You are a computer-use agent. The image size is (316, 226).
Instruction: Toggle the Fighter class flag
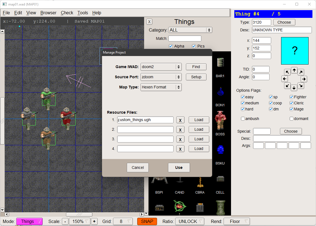pos(292,97)
